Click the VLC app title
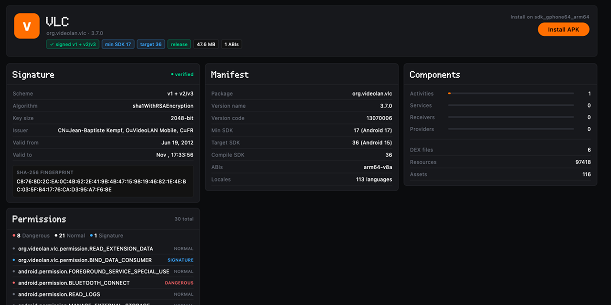 pos(57,21)
